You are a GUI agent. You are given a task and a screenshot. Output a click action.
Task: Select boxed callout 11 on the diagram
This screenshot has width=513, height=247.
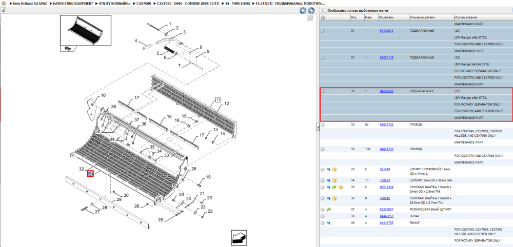[x=218, y=100]
